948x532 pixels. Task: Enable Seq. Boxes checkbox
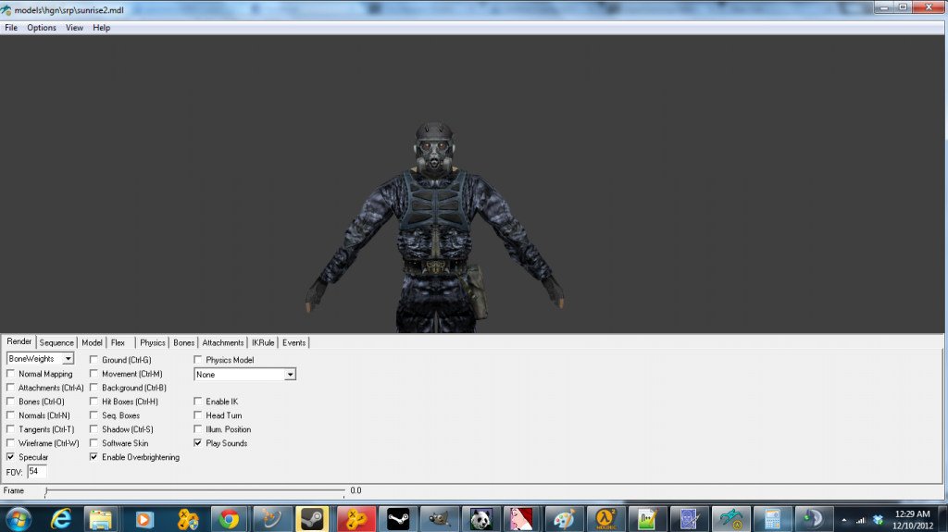tap(94, 415)
